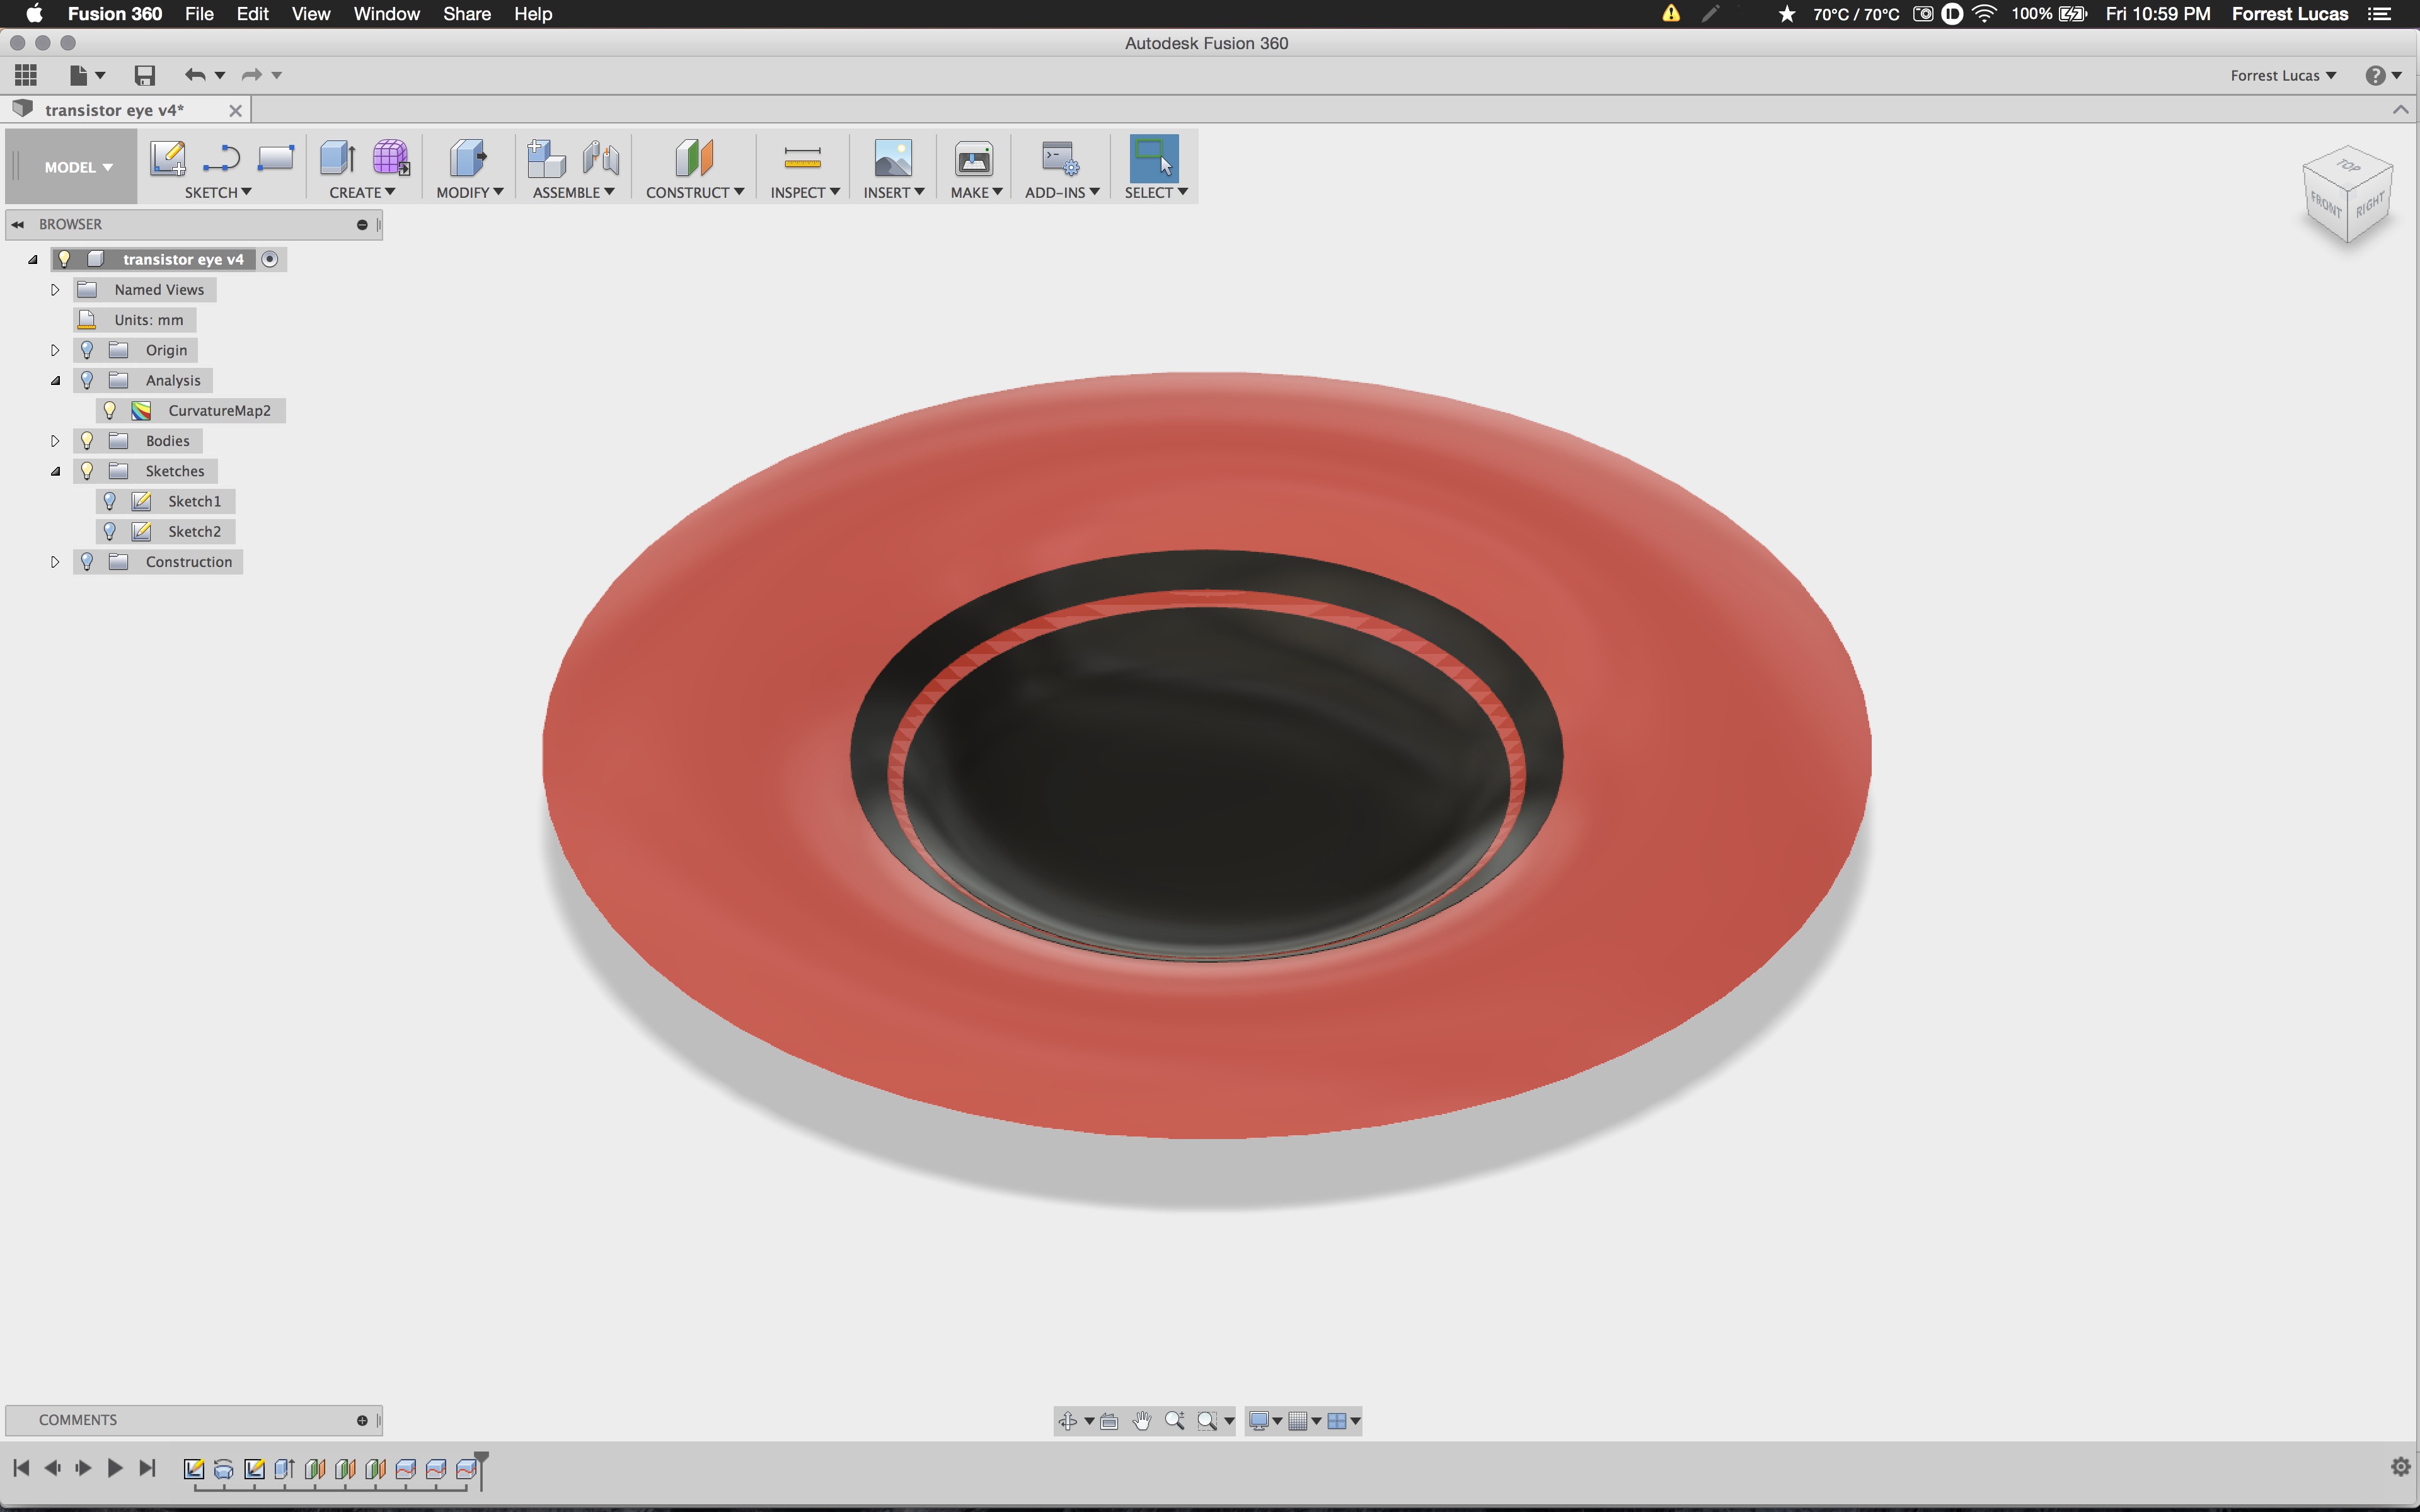Open the Data Panel grid icon
Viewport: 2420px width, 1512px height.
[26, 75]
